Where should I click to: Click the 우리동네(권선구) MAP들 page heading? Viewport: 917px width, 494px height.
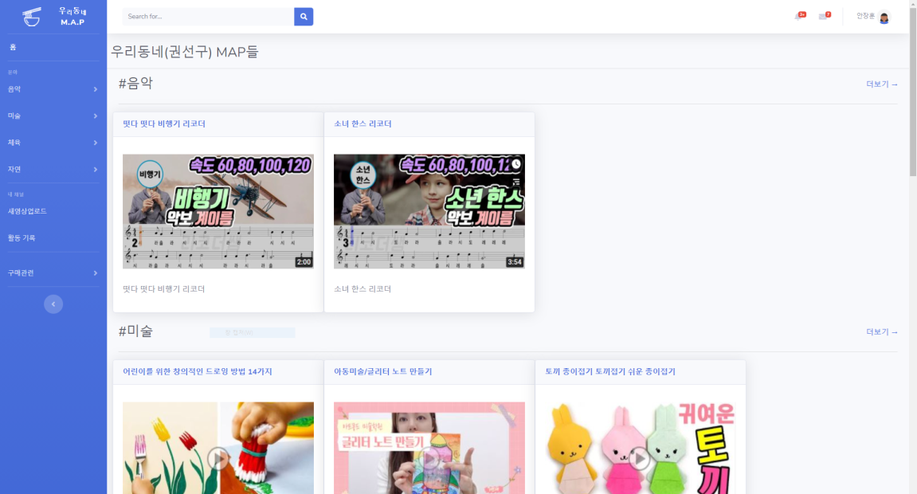pos(185,52)
